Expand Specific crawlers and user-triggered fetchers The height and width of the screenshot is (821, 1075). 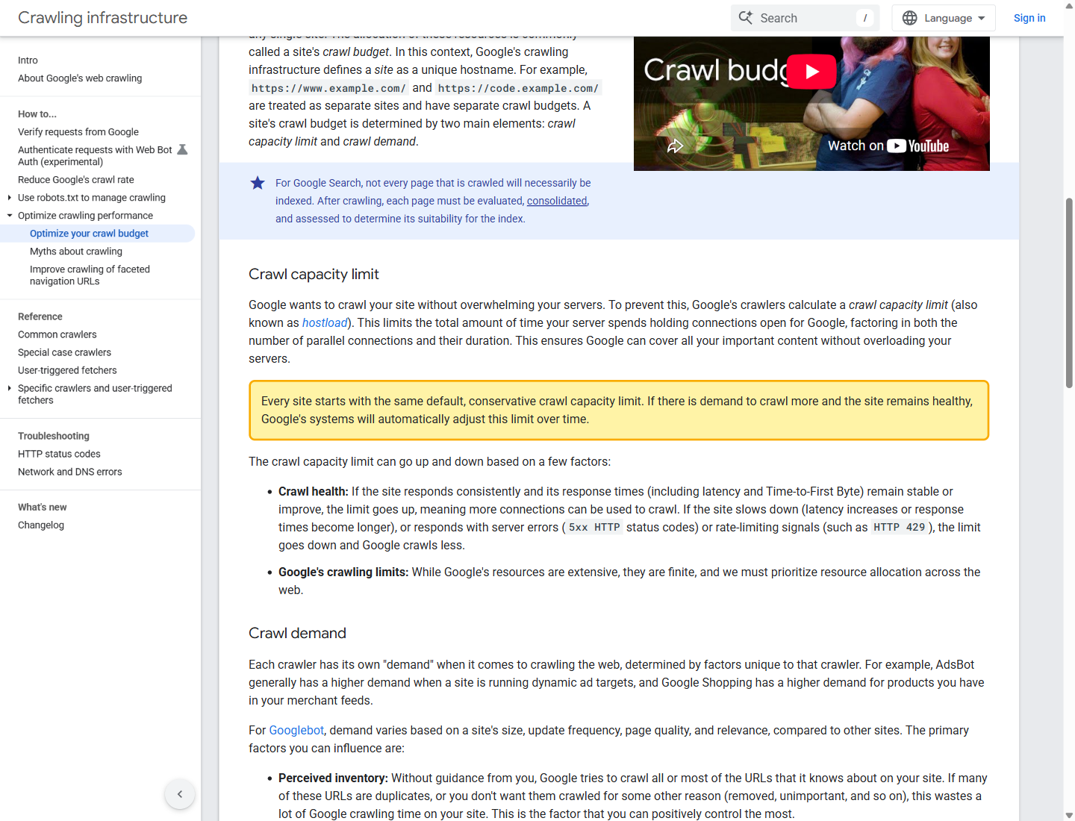(x=9, y=388)
